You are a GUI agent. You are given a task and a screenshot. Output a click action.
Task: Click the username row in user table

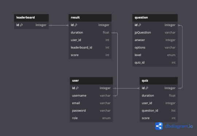[x=91, y=95]
